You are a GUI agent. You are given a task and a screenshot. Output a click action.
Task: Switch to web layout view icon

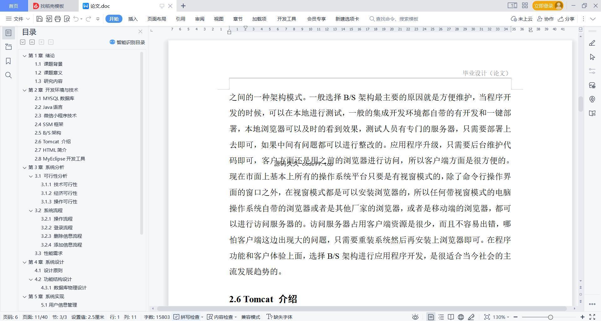461,317
